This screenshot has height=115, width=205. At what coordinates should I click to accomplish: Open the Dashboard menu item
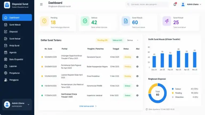point(17,18)
